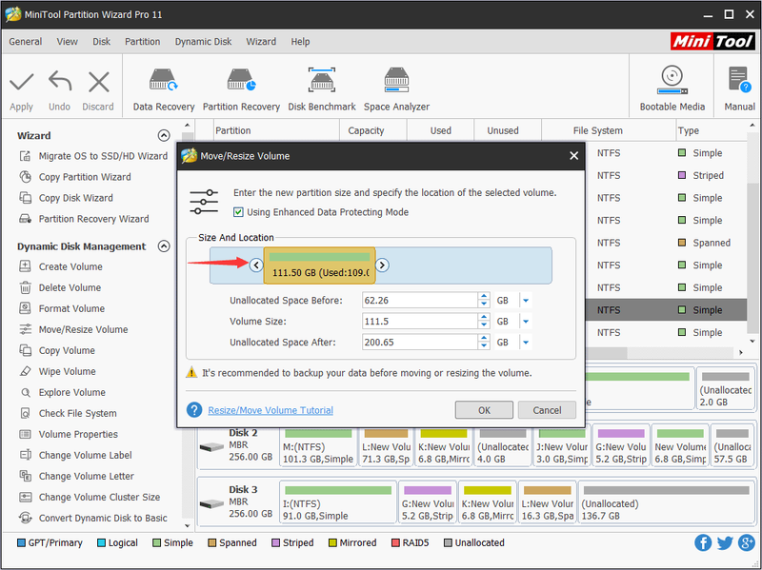Open the View menu
Screen dimensions: 762x570
[x=67, y=42]
